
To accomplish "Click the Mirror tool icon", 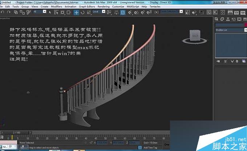I will coord(188,12).
